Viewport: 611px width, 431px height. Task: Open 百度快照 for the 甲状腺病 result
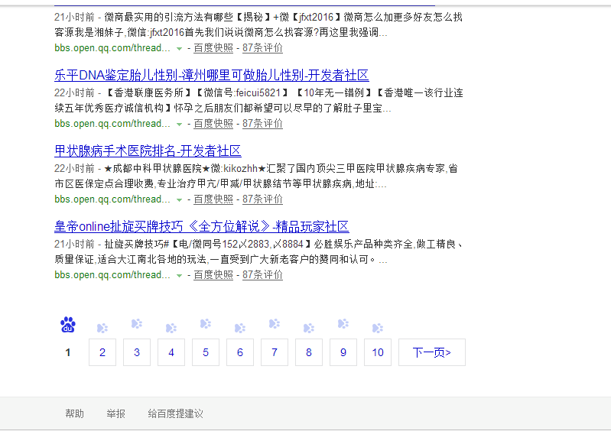213,199
